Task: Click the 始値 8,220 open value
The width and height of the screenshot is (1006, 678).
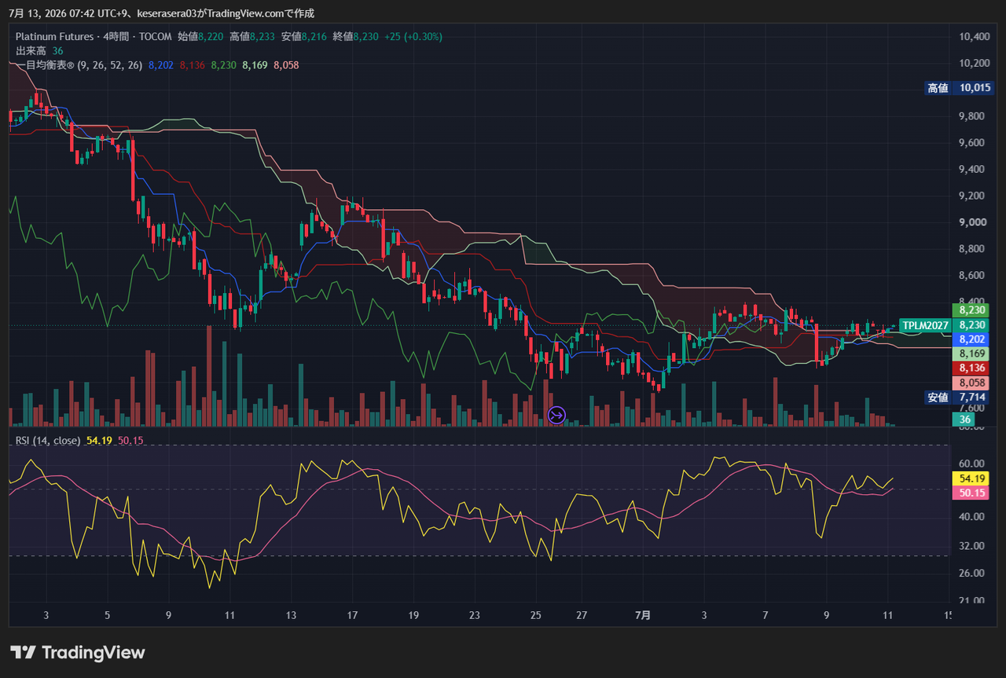Action: click(200, 36)
